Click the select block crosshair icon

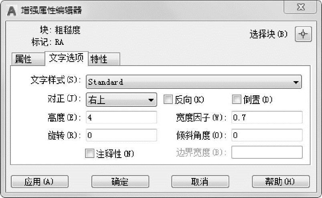click(x=303, y=34)
